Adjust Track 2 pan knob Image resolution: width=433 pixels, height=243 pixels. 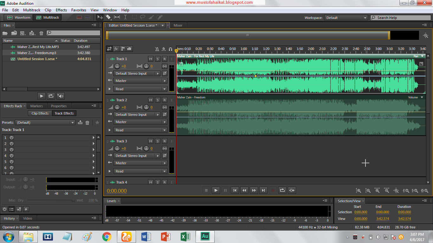[x=146, y=107]
